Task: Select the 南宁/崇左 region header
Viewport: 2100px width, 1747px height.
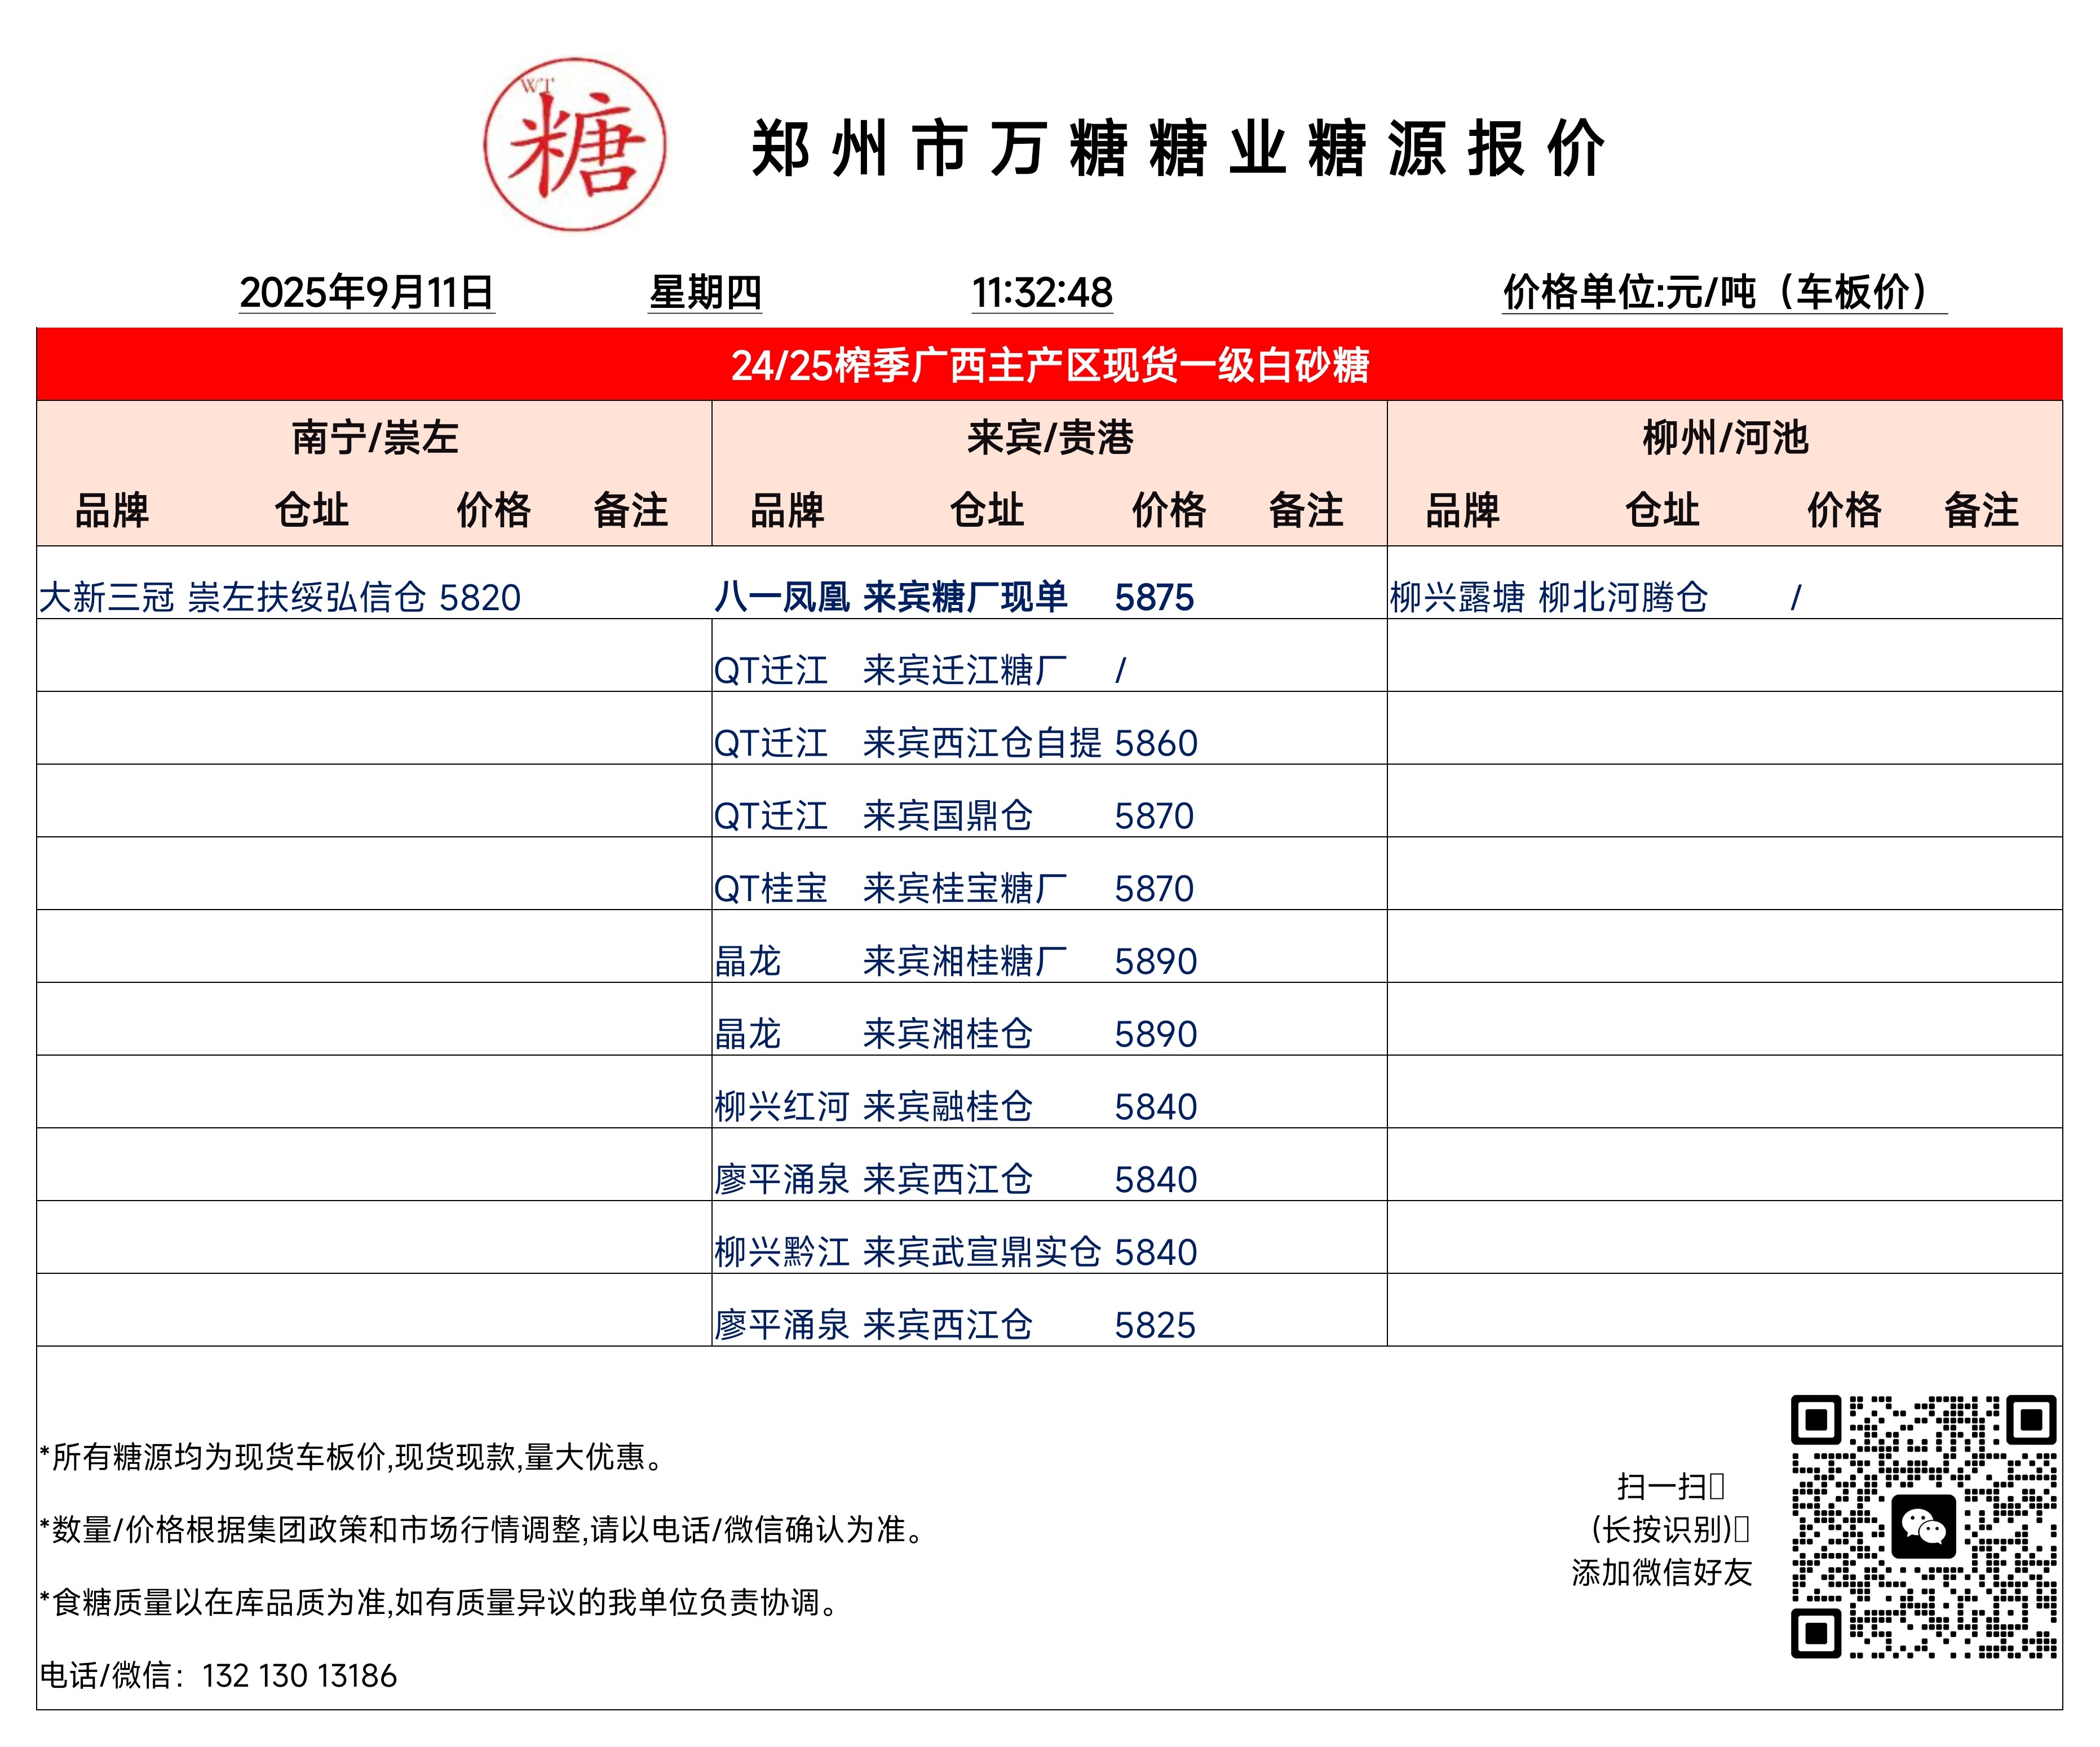Action: coord(374,438)
